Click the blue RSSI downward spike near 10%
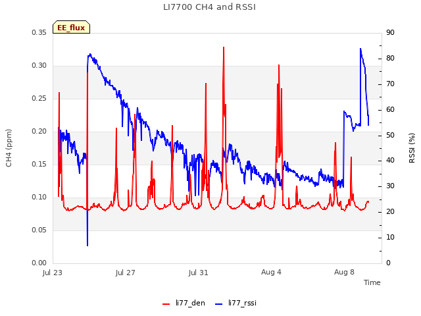The image size is (421, 316). click(87, 245)
